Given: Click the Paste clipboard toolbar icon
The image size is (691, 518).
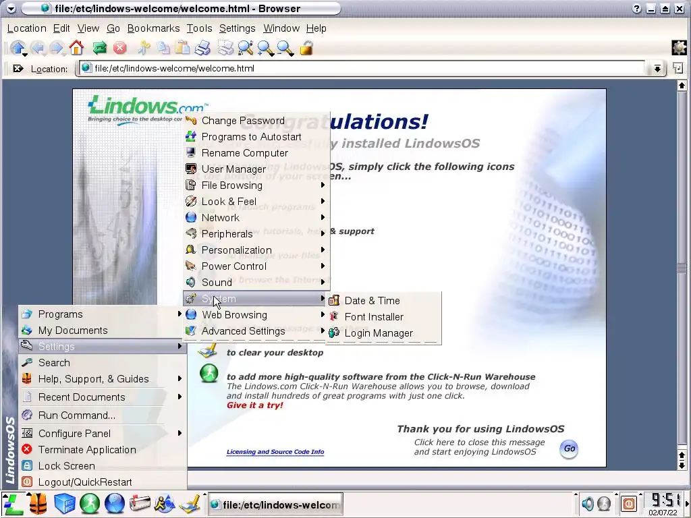Looking at the screenshot, I should (182, 48).
